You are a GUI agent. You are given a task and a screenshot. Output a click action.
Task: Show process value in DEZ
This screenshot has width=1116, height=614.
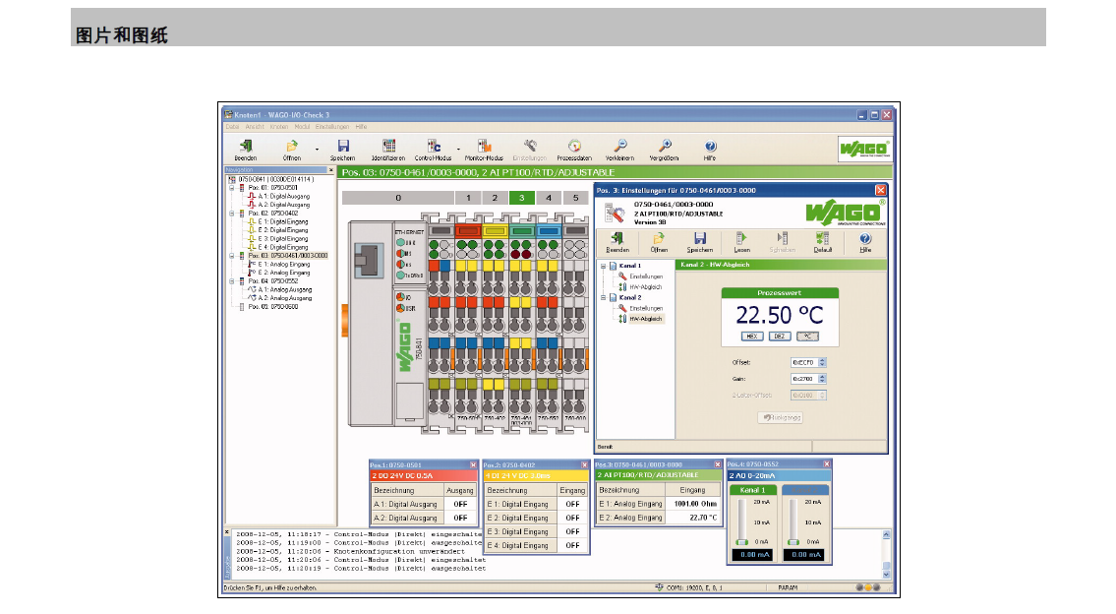tap(780, 337)
